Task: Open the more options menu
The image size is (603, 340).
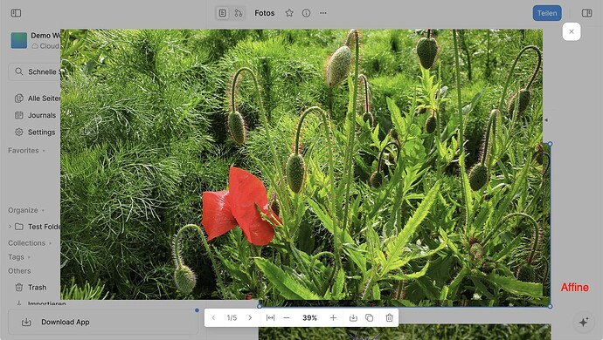Action: (323, 13)
